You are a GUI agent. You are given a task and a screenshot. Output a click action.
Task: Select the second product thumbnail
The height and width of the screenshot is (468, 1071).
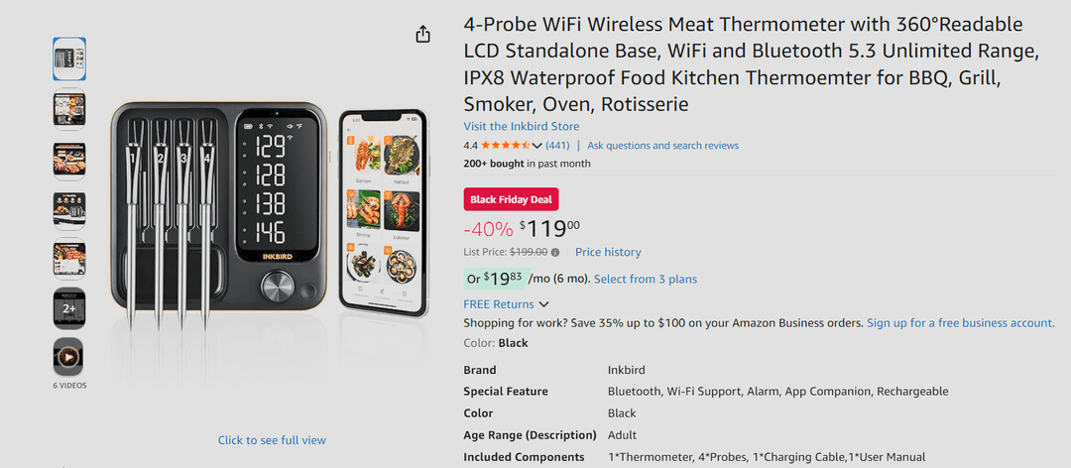(68, 108)
